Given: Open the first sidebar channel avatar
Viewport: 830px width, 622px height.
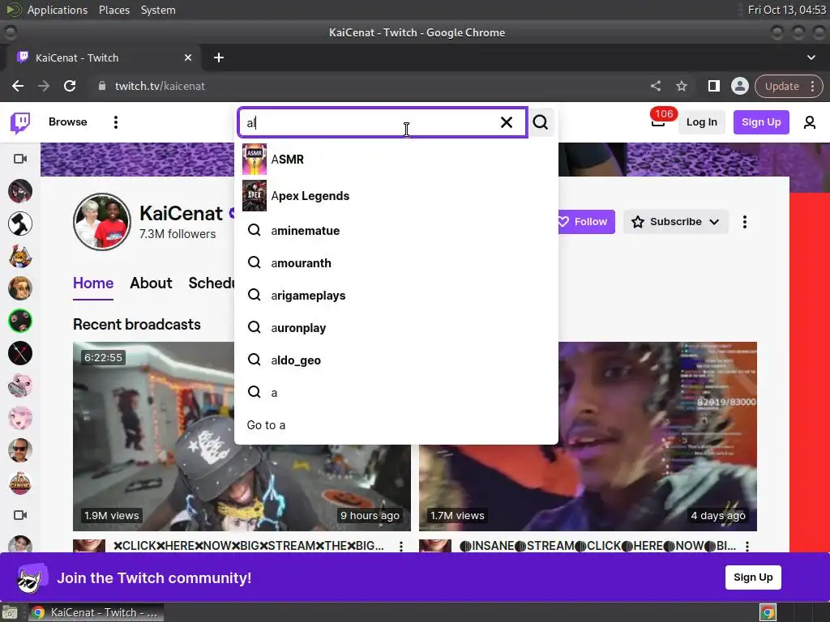Looking at the screenshot, I should [20, 191].
